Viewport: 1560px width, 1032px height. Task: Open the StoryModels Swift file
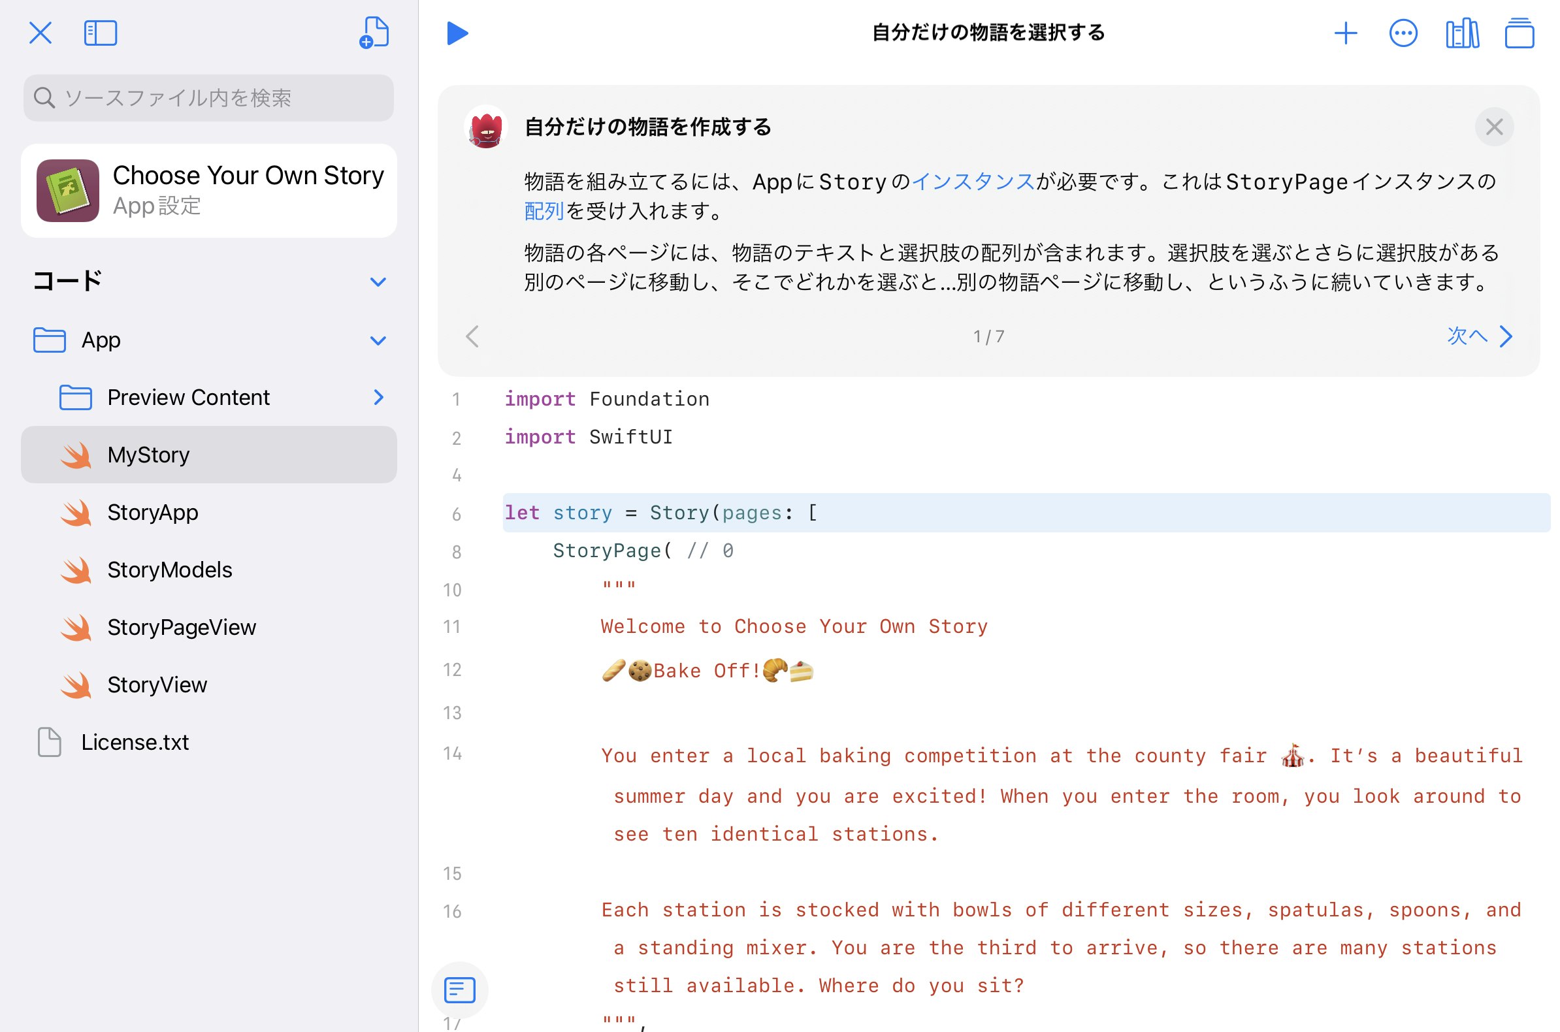click(x=170, y=570)
